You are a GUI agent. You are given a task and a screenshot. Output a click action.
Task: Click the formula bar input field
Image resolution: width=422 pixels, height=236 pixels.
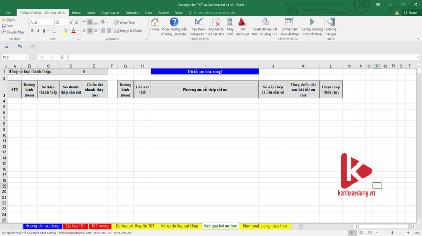tap(237, 57)
